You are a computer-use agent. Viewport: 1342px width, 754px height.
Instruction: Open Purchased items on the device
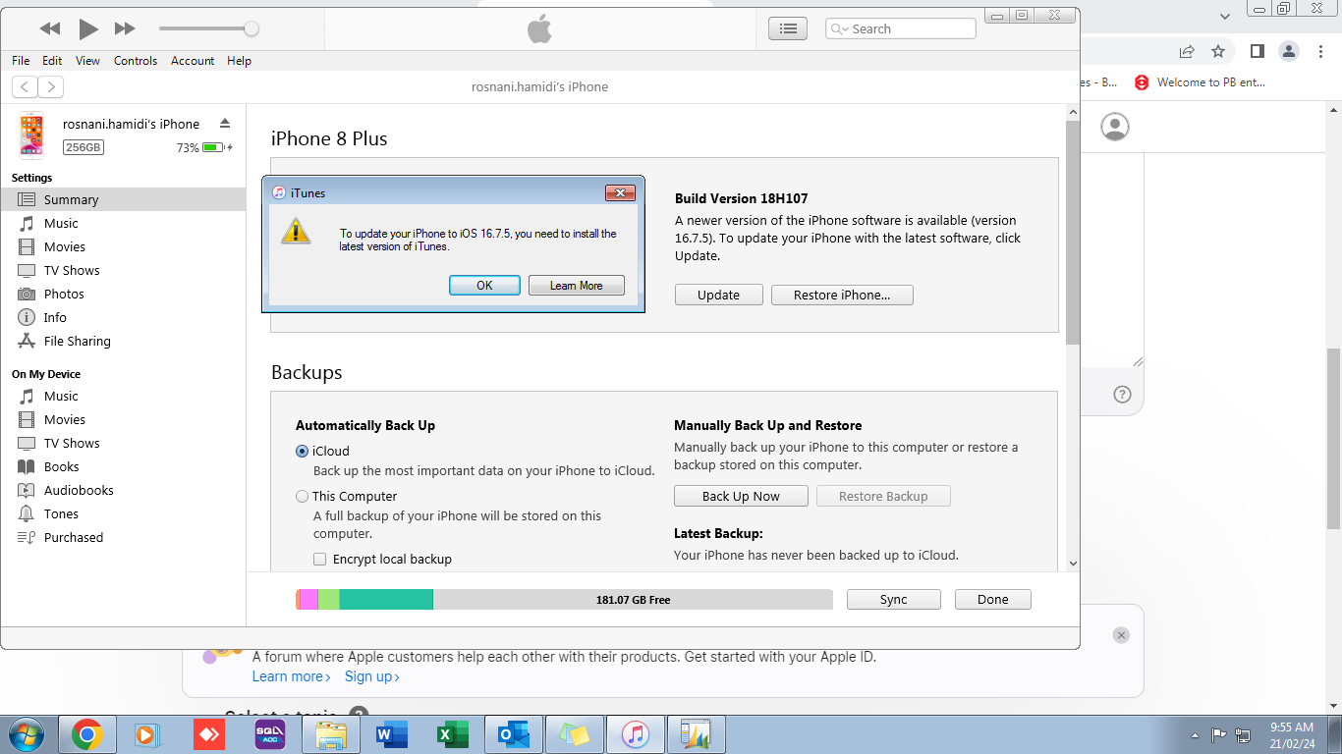pyautogui.click(x=72, y=537)
